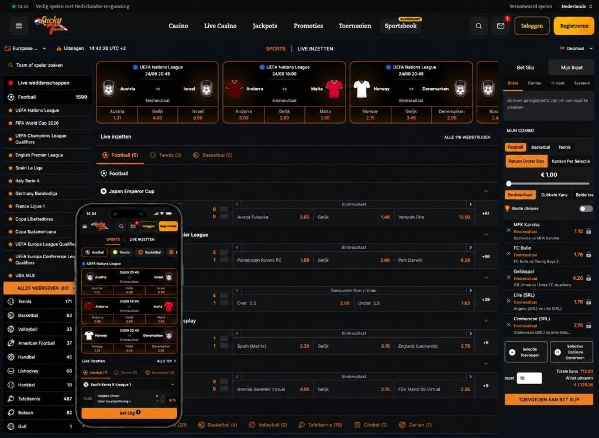This screenshot has height=438, width=599.
Task: Pick Austria odds 1.31 on featured card
Action: point(117,115)
